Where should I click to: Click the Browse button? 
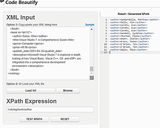[68, 91]
